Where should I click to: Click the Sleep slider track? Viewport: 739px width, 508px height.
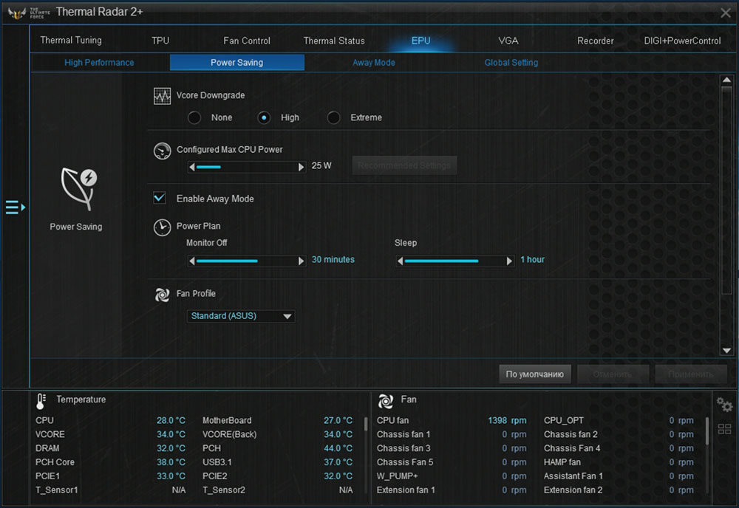click(454, 261)
